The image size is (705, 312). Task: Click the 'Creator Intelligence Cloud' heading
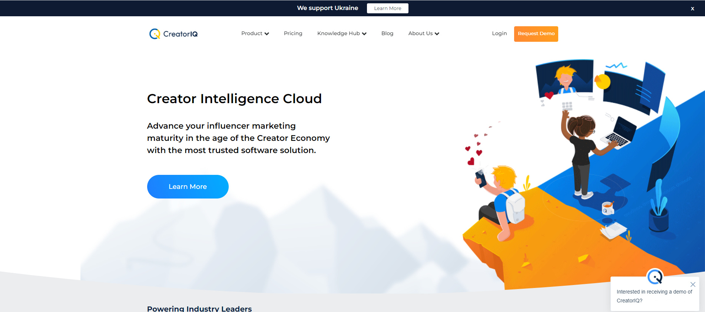pyautogui.click(x=234, y=99)
